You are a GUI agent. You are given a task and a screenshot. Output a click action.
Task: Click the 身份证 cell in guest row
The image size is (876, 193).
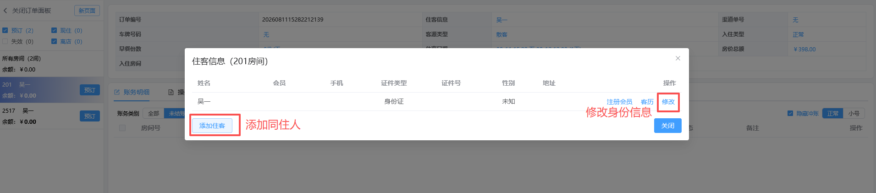pos(394,101)
